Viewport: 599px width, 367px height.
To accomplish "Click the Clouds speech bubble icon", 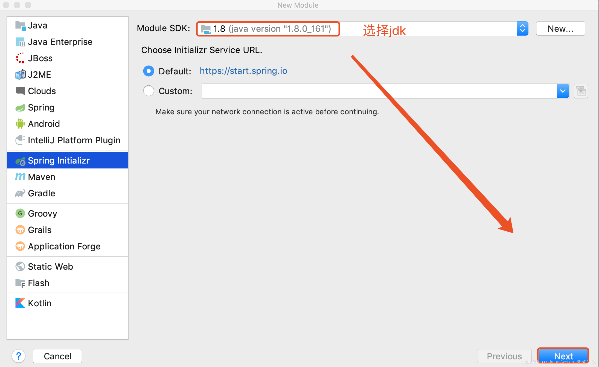I will pyautogui.click(x=20, y=91).
